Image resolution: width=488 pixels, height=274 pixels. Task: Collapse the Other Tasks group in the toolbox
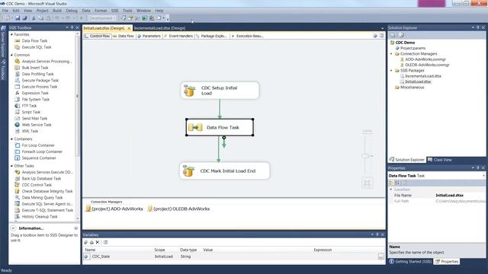pos(12,166)
